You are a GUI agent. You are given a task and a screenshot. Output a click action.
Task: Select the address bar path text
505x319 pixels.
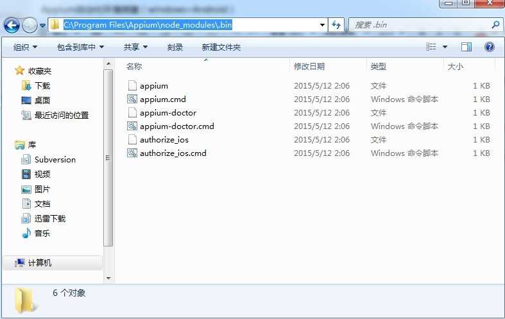148,25
